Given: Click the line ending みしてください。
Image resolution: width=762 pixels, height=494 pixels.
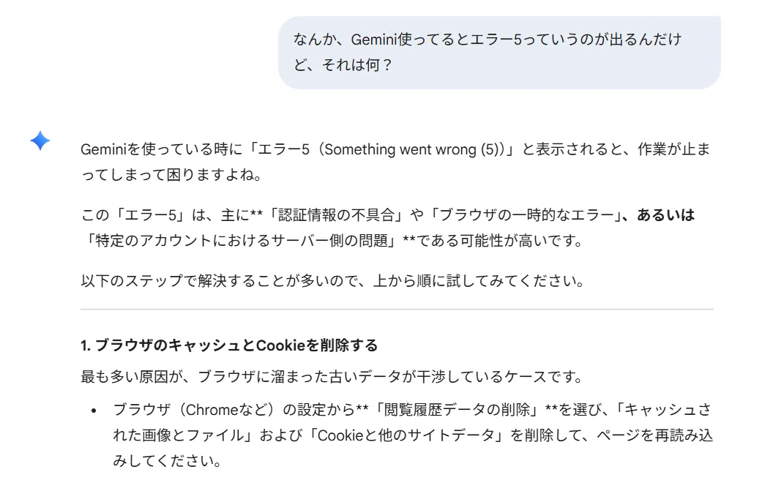Looking at the screenshot, I should 167,460.
